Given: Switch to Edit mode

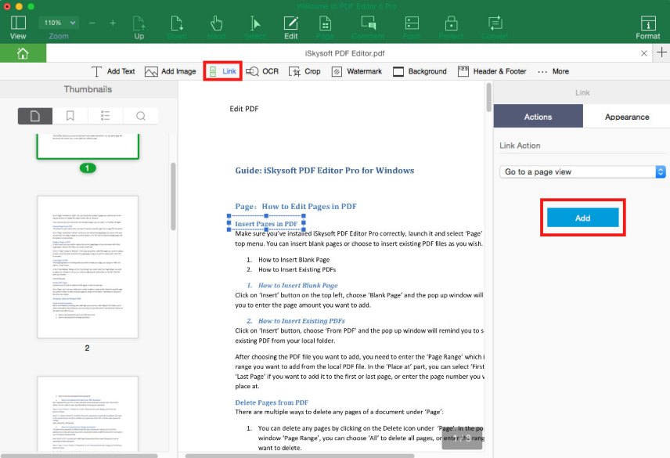Looking at the screenshot, I should click(291, 27).
